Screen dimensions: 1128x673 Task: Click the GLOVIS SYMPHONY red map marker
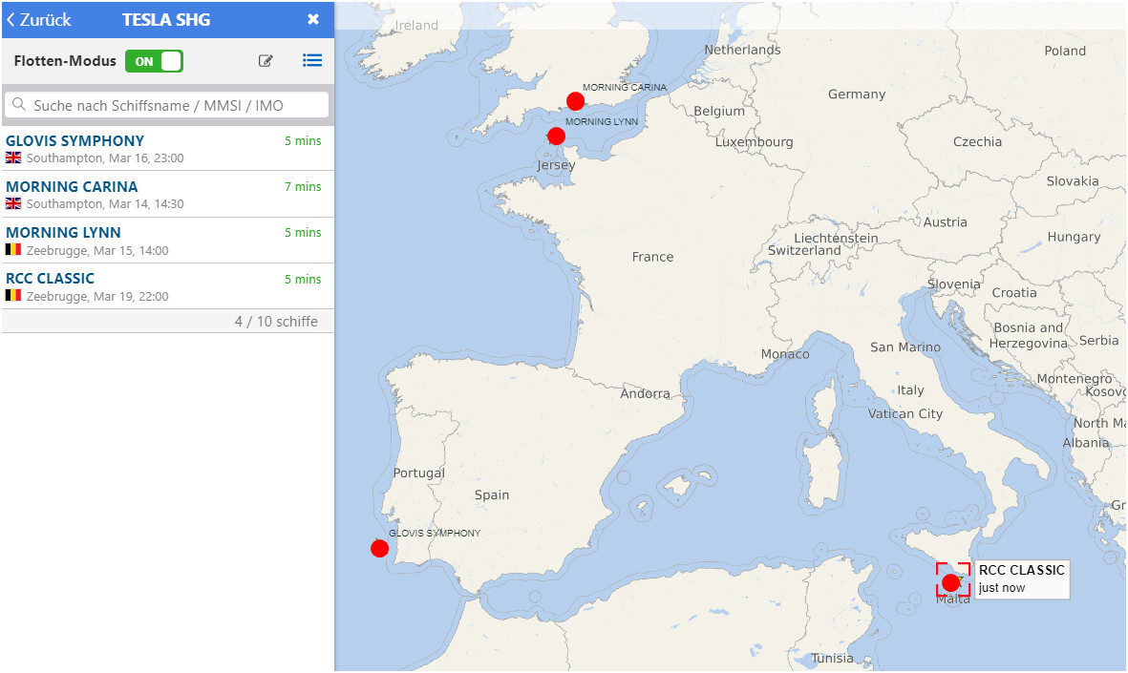pyautogui.click(x=380, y=549)
